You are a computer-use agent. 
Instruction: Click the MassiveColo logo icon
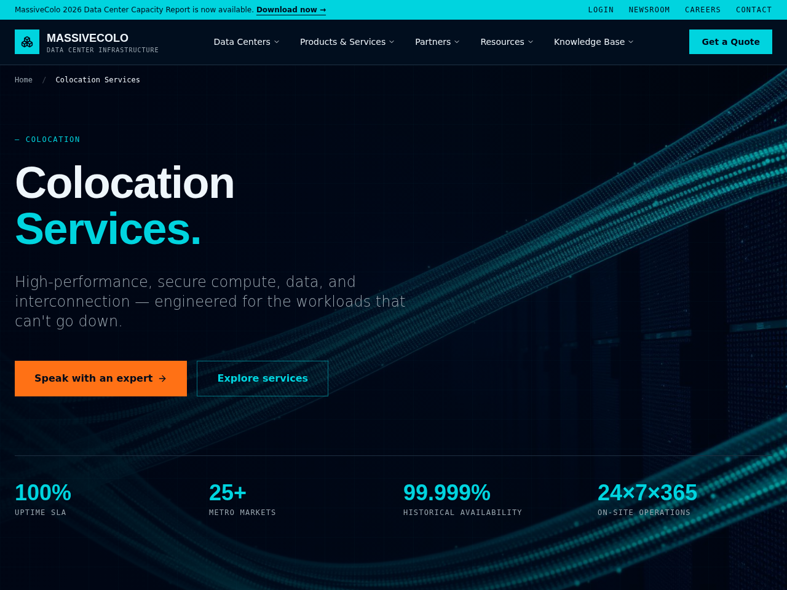[27, 42]
